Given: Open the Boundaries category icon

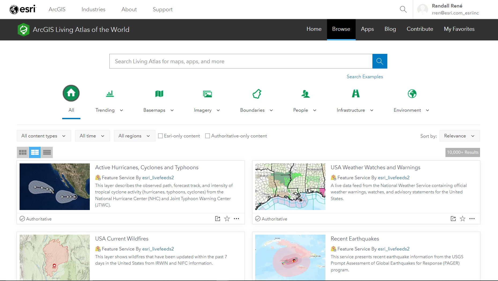Looking at the screenshot, I should pyautogui.click(x=257, y=94).
